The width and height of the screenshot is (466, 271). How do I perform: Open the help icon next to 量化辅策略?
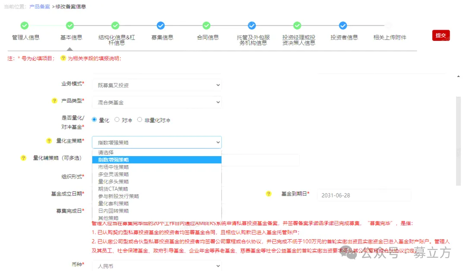(23, 158)
